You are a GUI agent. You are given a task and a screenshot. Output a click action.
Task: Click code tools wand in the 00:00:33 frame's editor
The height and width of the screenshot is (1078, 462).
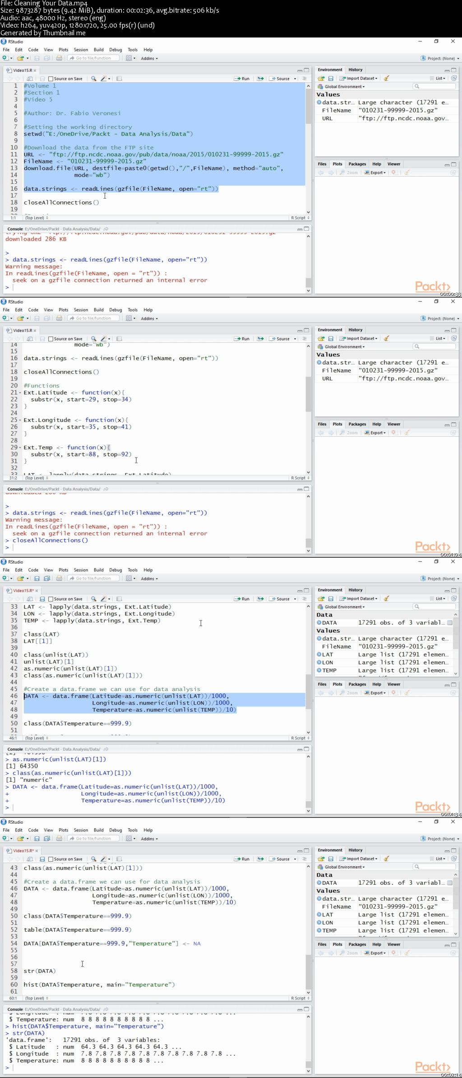click(104, 79)
